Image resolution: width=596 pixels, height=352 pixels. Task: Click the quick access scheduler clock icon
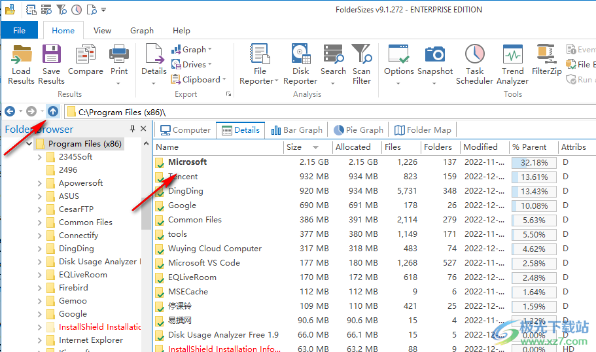coord(77,10)
